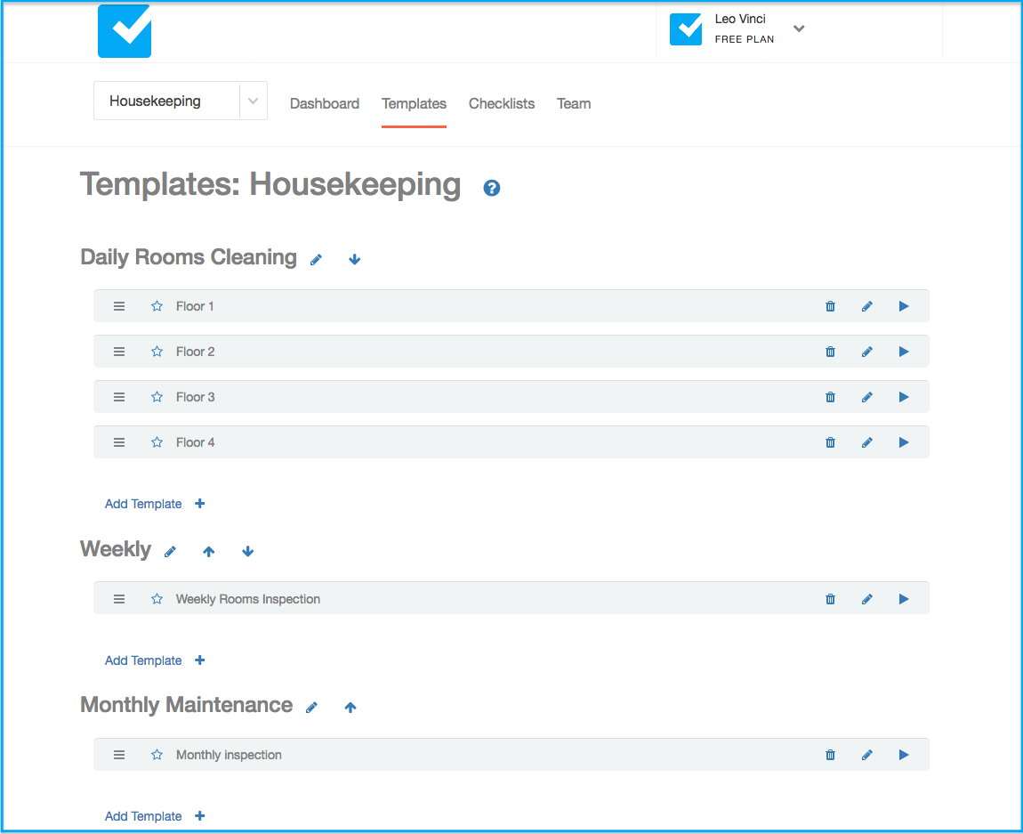1023x834 pixels.
Task: Add Template under Monthly Maintenance
Action: click(x=155, y=816)
